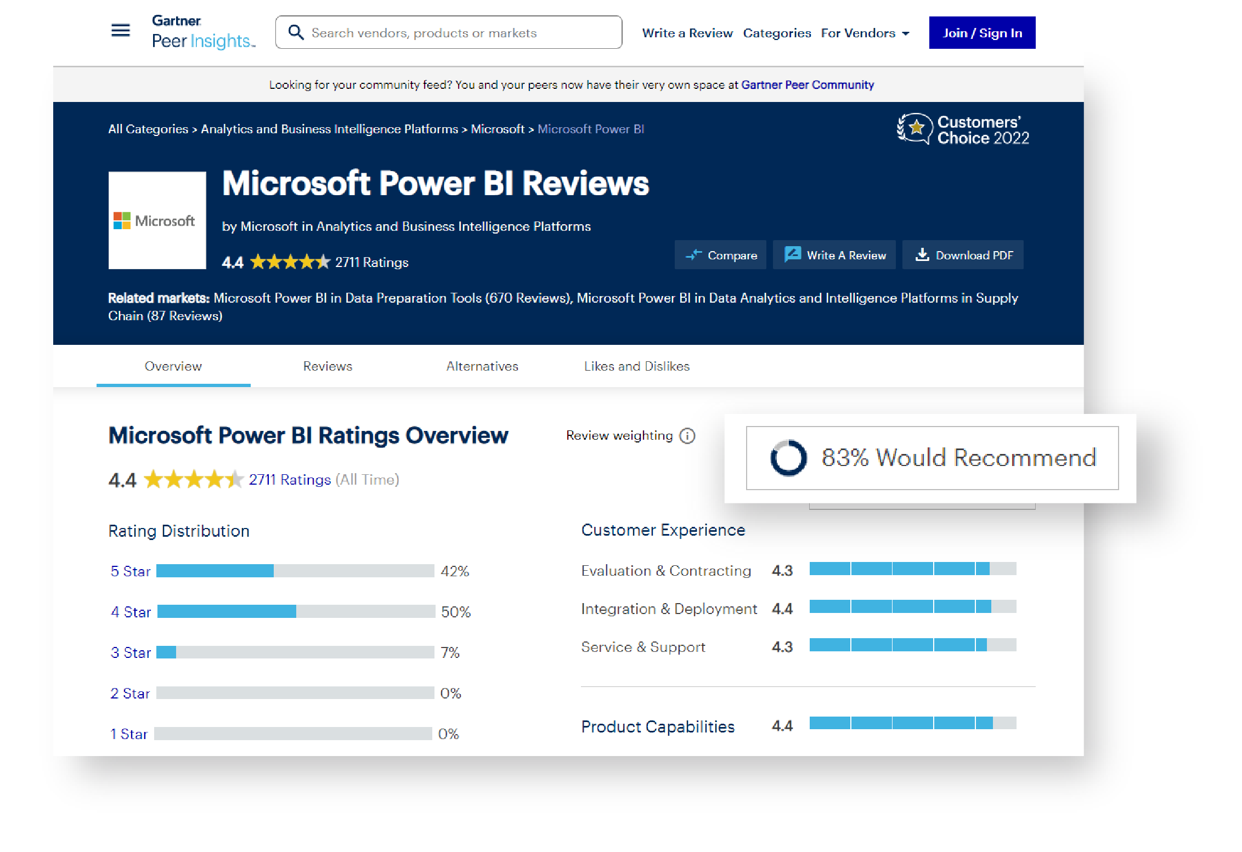Filter by 5 Star ratings

coord(131,571)
